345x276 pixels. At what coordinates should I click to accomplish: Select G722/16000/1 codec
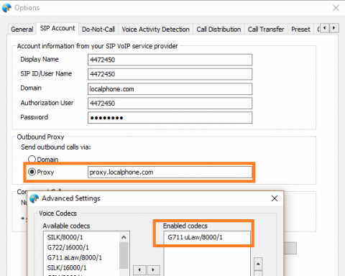(68, 247)
